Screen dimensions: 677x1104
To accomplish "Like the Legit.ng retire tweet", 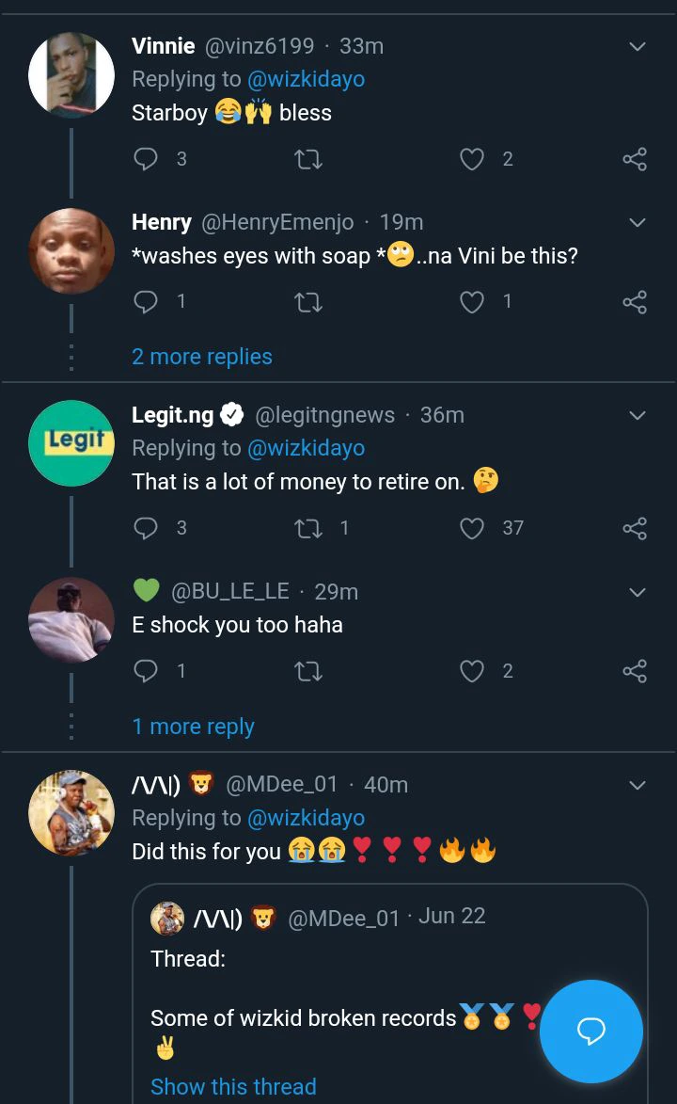I will pos(471,528).
